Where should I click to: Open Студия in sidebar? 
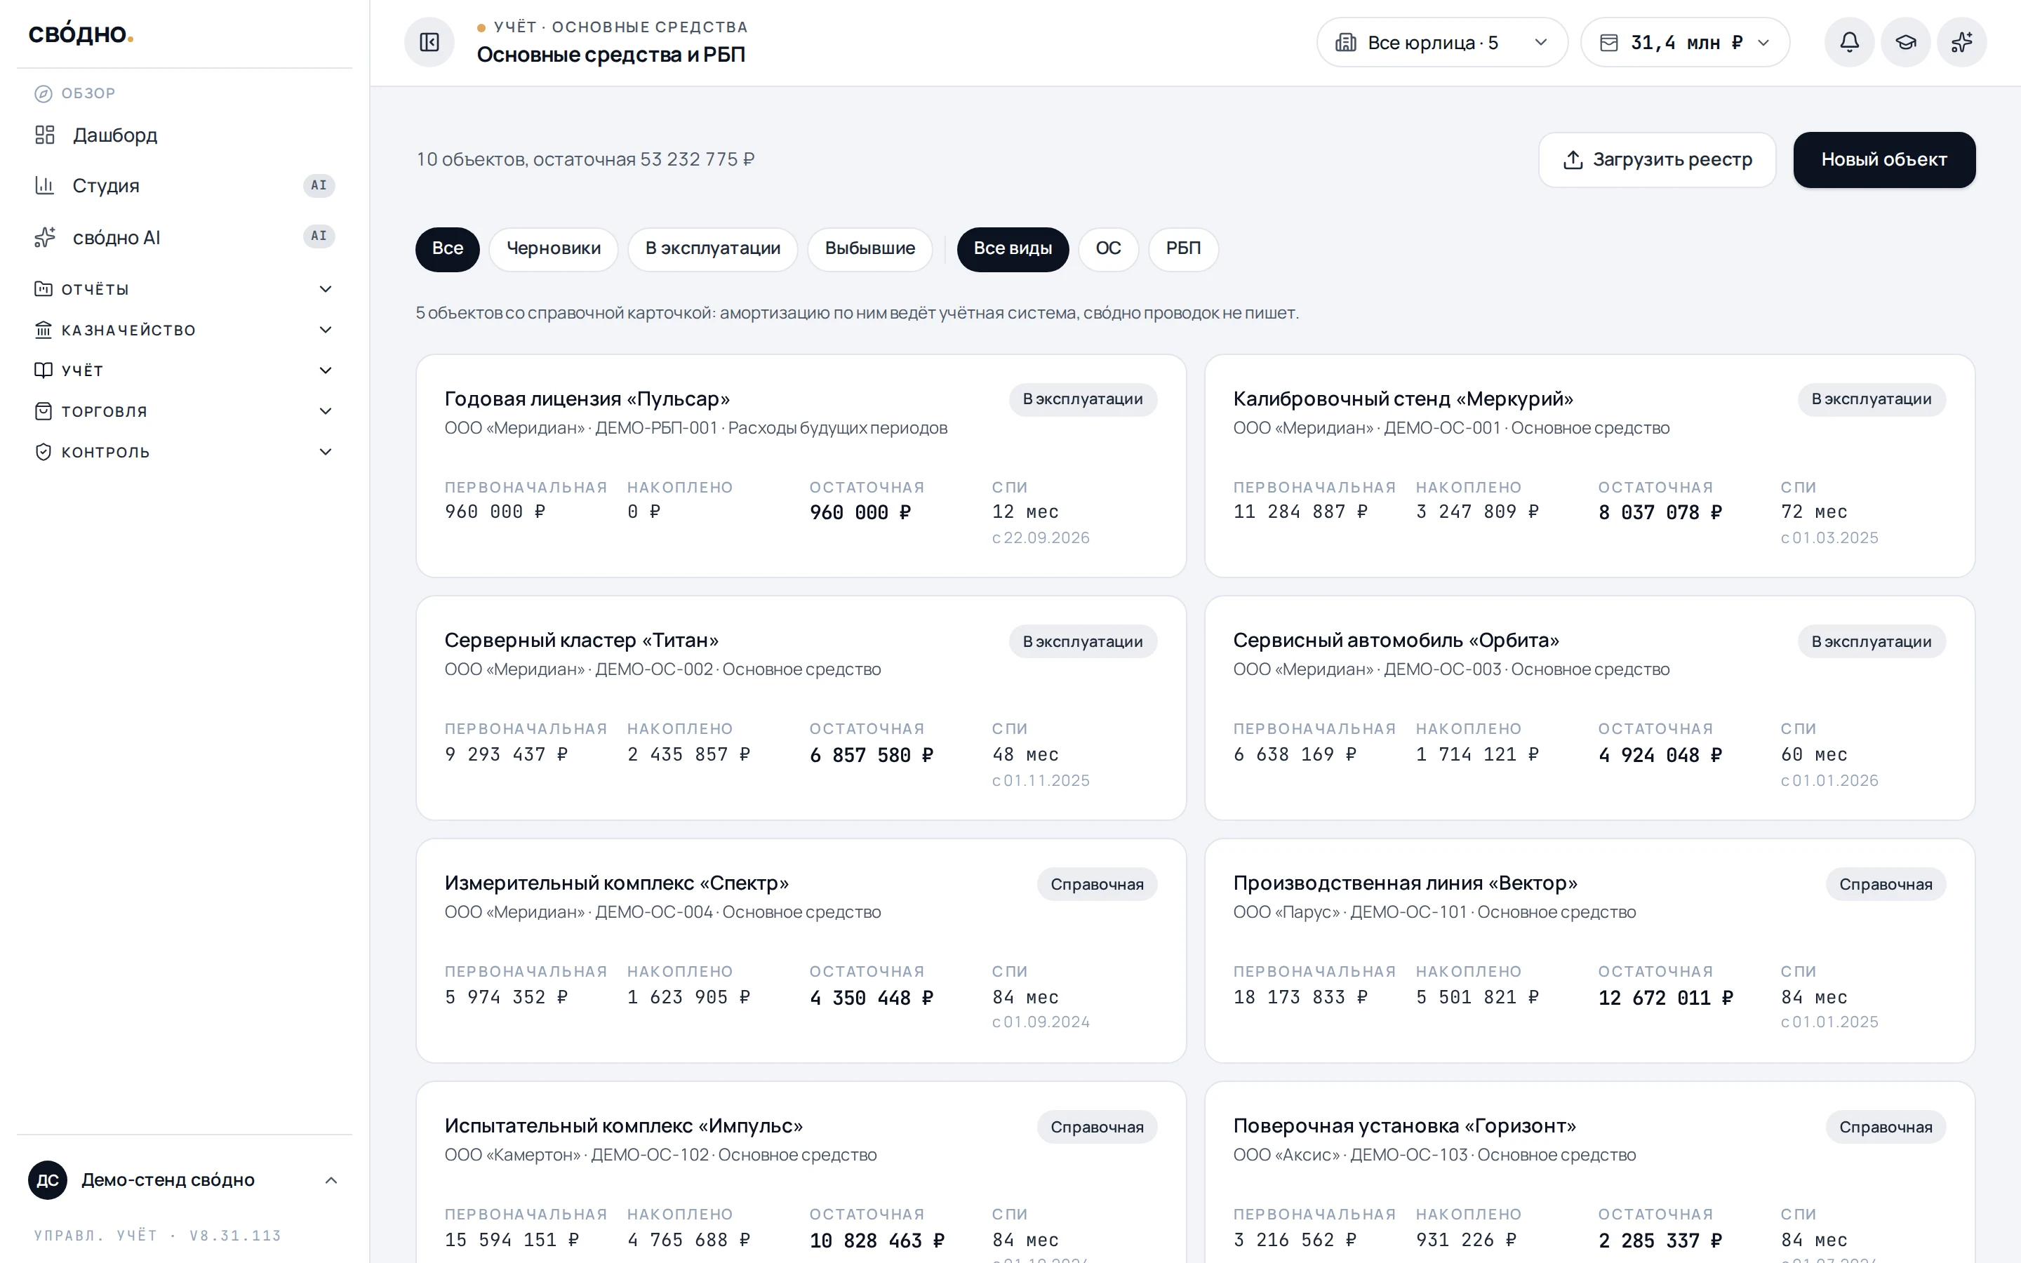coord(184,185)
